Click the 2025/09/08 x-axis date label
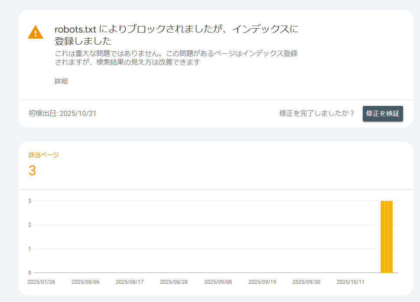Image resolution: width=420 pixels, height=302 pixels. pos(218,282)
